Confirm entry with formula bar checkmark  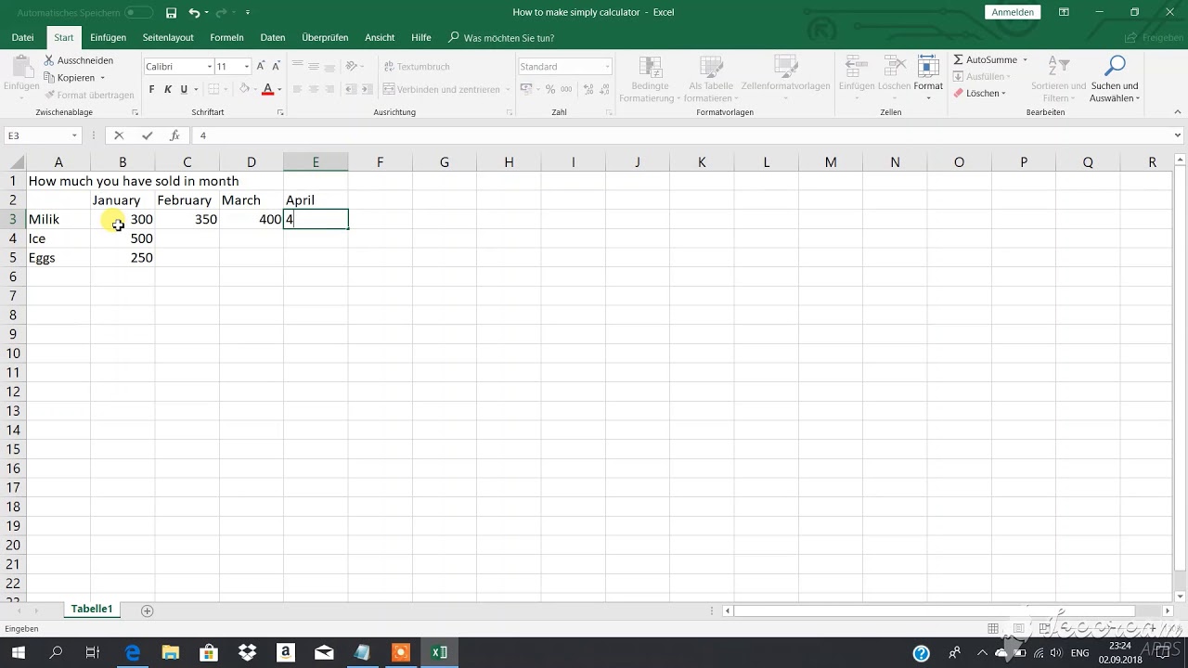(x=147, y=135)
